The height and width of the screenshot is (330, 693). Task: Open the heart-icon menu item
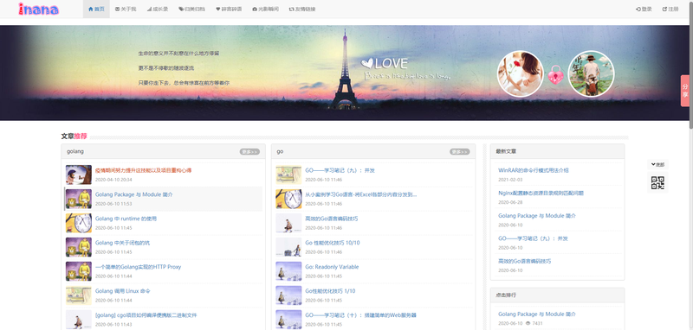(x=229, y=9)
